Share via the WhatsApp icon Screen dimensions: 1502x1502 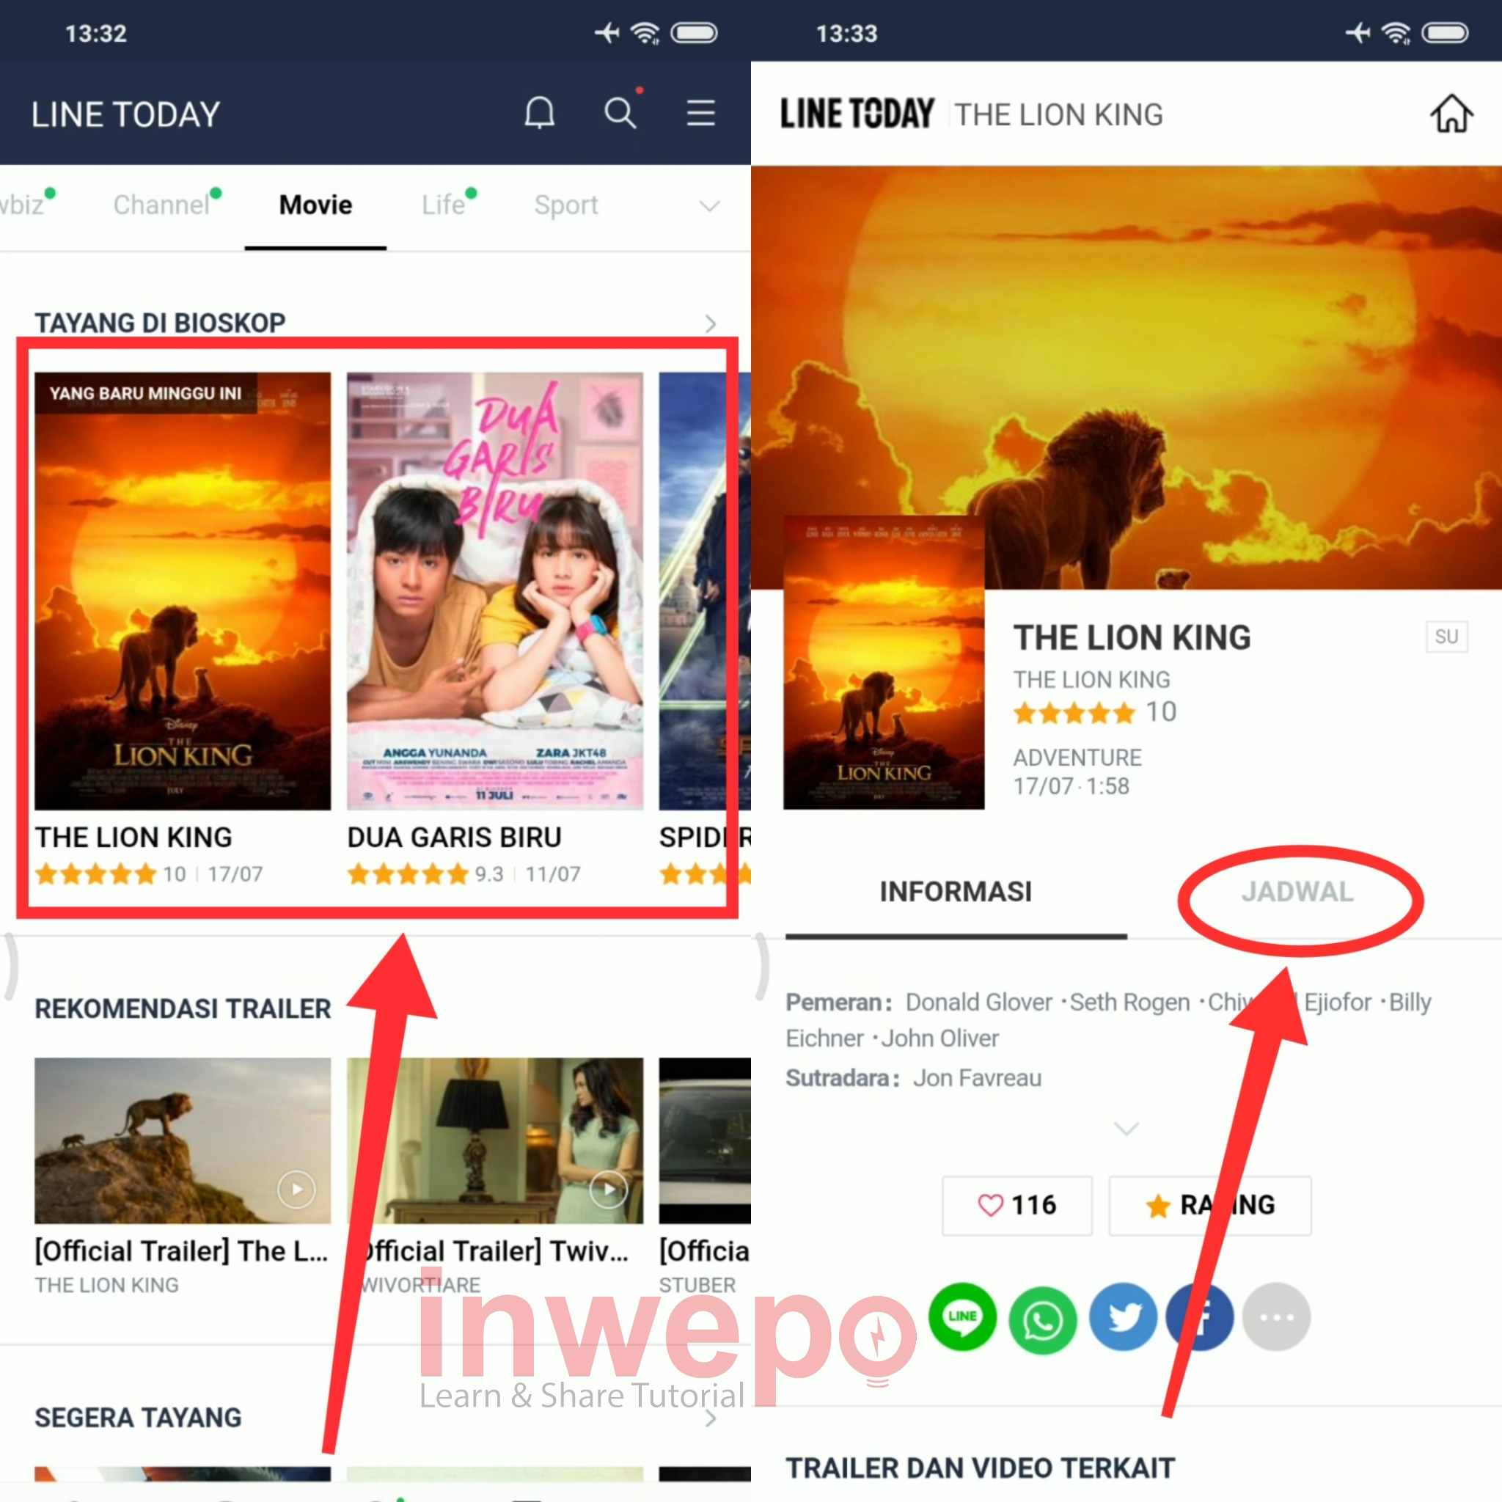1043,1319
